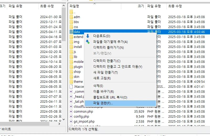This screenshot has width=210, height=136.
Task: Open 파일 권한(F)... menu entry
Action: (x=120, y=103)
